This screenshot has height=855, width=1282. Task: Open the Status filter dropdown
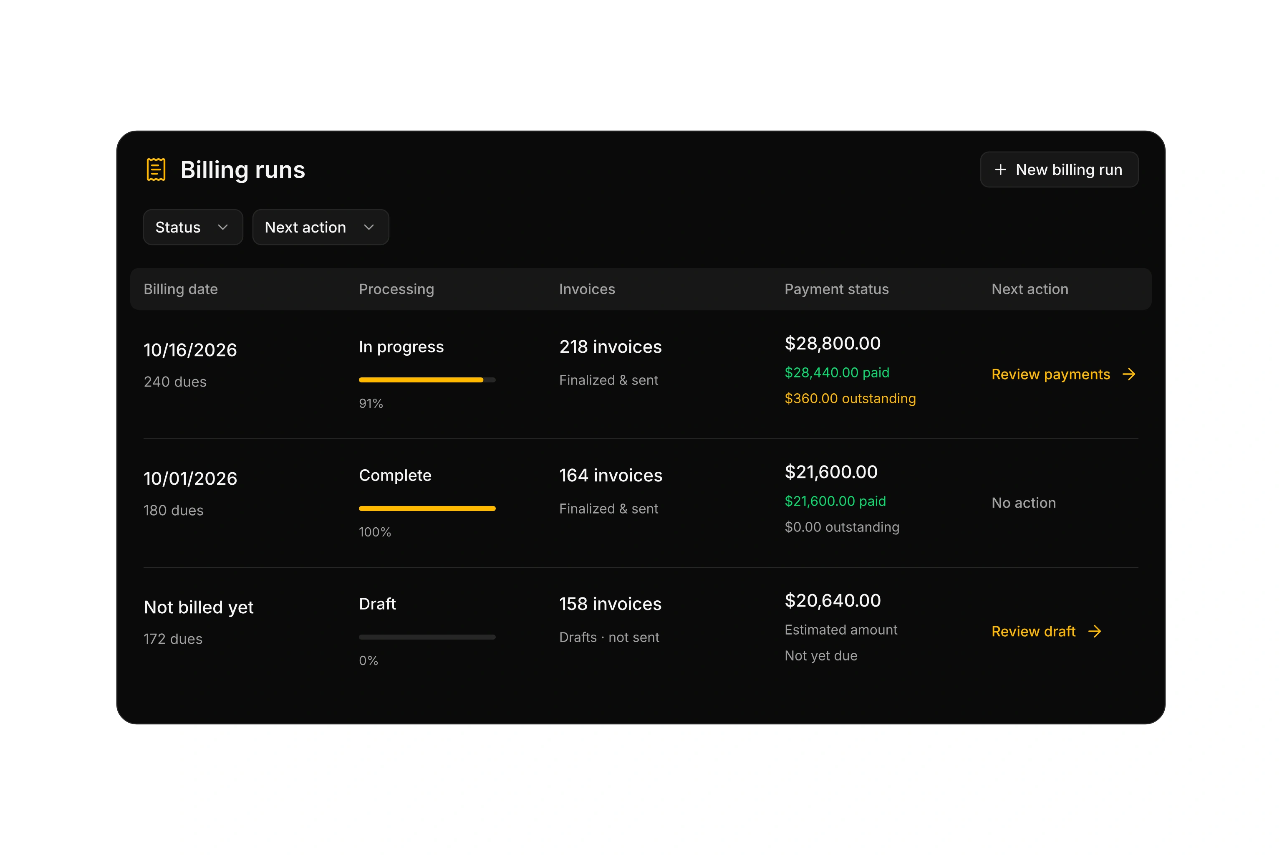tap(193, 227)
